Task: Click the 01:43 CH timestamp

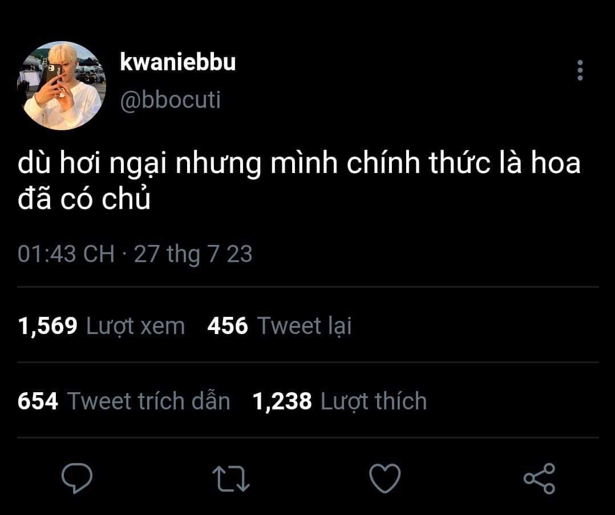Action: [66, 254]
